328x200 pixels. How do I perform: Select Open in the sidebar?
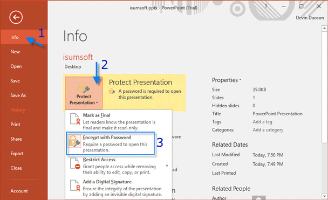click(x=24, y=66)
